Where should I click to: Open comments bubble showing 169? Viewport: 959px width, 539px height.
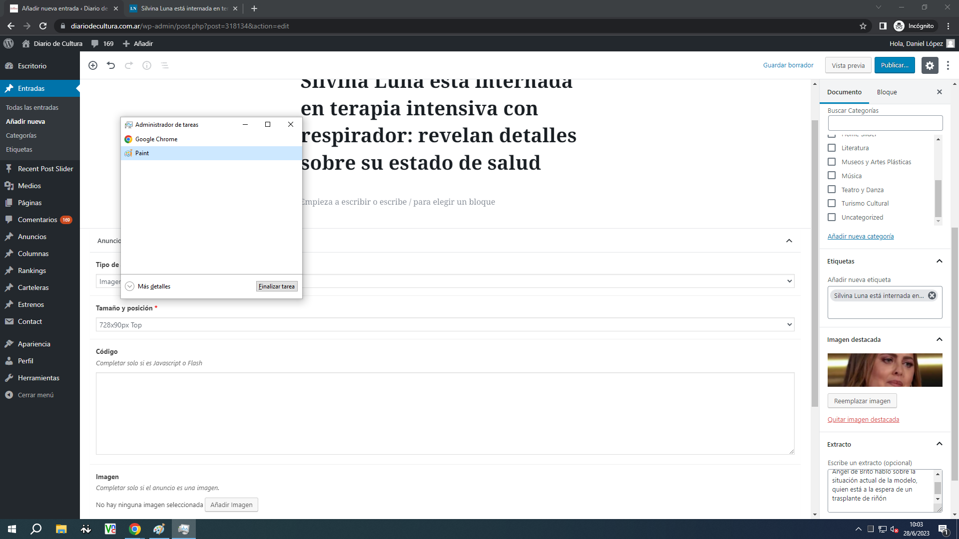[102, 43]
